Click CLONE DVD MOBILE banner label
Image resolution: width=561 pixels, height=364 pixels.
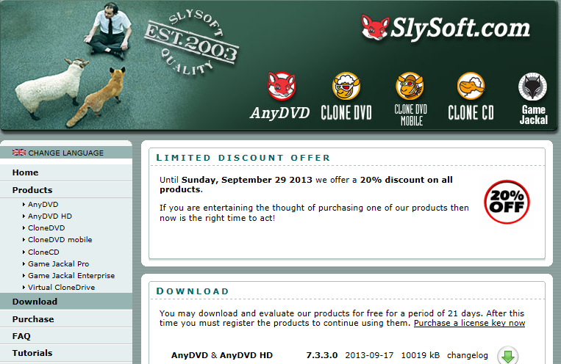[411, 115]
